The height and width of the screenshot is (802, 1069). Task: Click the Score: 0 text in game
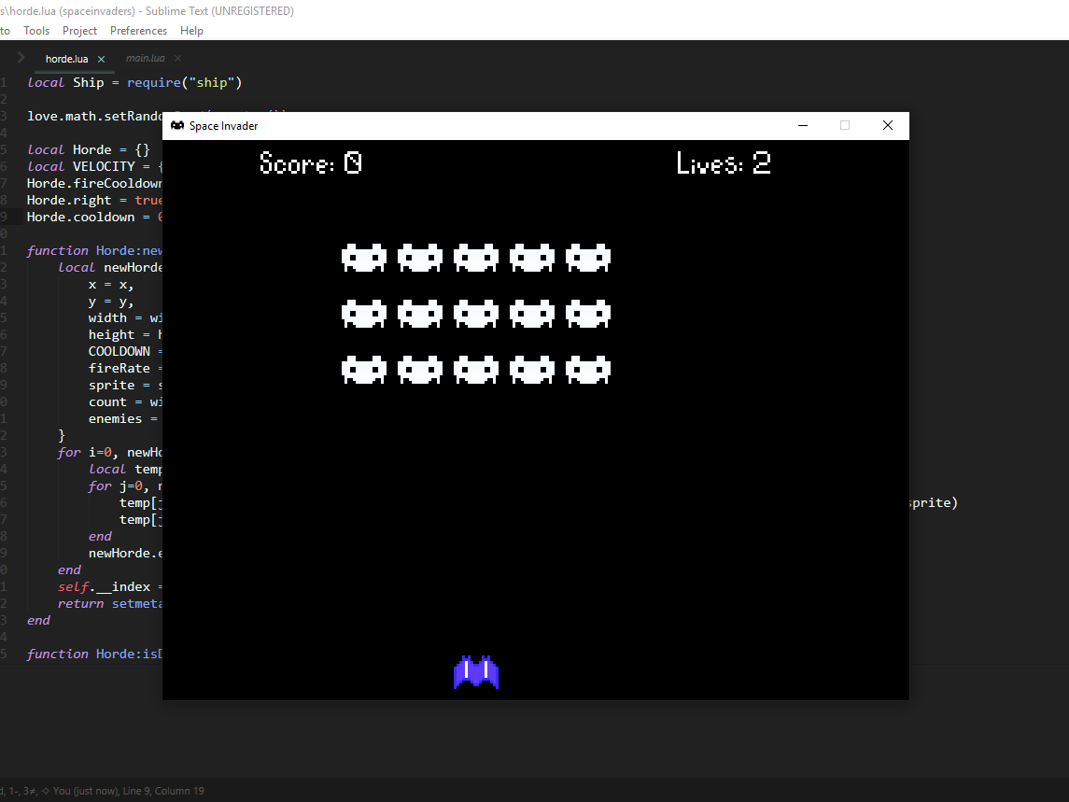311,163
